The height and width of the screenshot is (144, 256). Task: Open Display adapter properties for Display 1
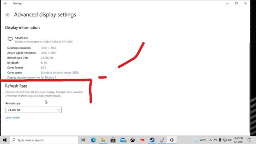[x=32, y=77]
